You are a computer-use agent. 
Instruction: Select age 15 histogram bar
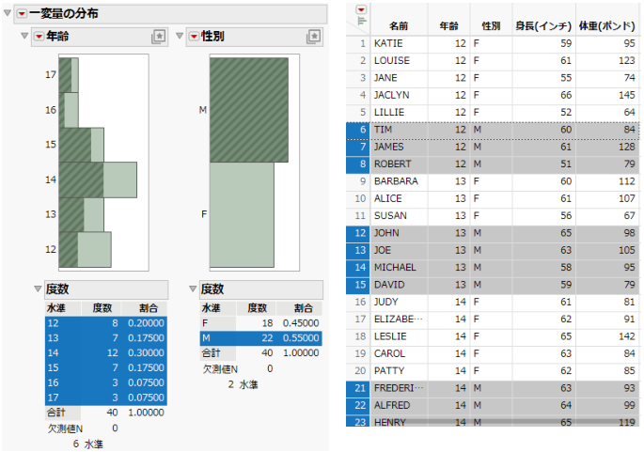[81, 145]
